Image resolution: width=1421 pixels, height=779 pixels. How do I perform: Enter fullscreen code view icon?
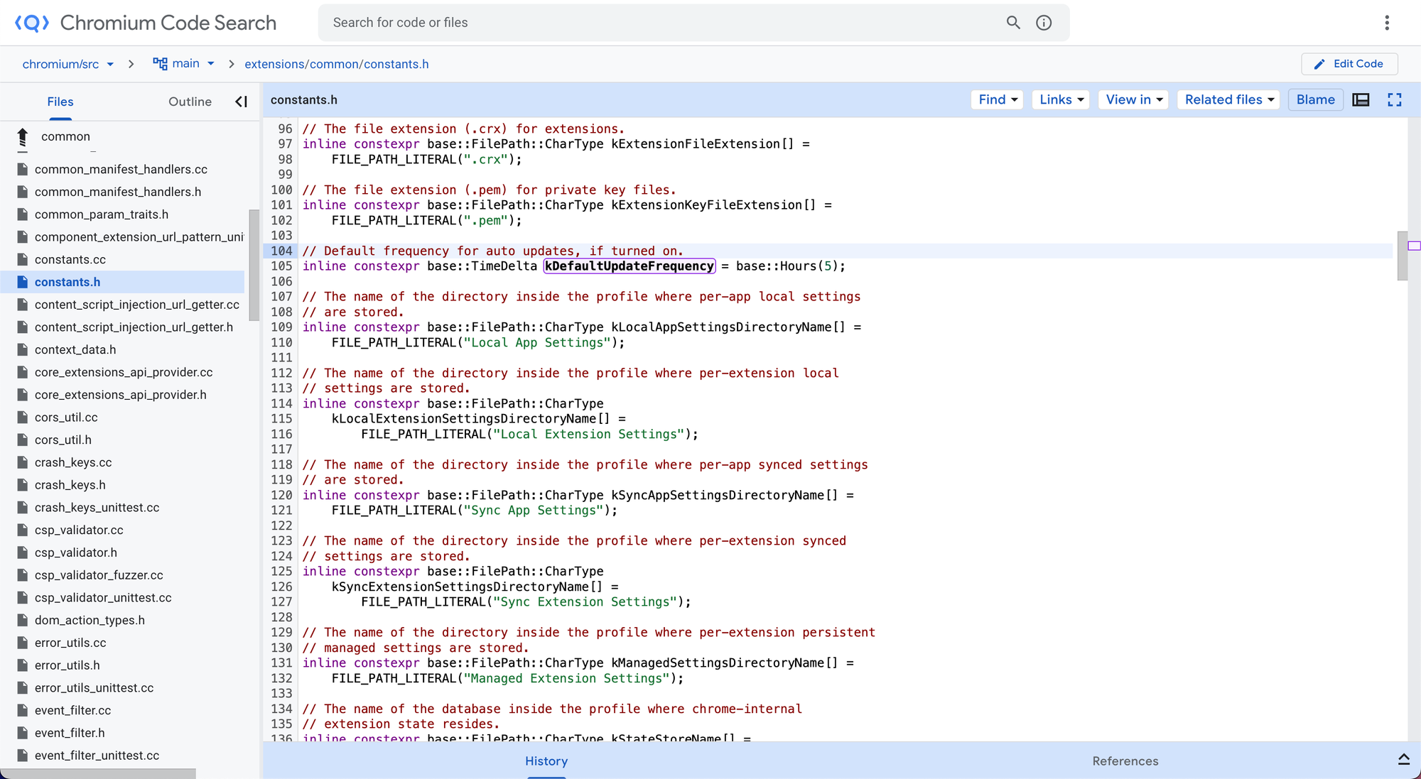click(1395, 100)
